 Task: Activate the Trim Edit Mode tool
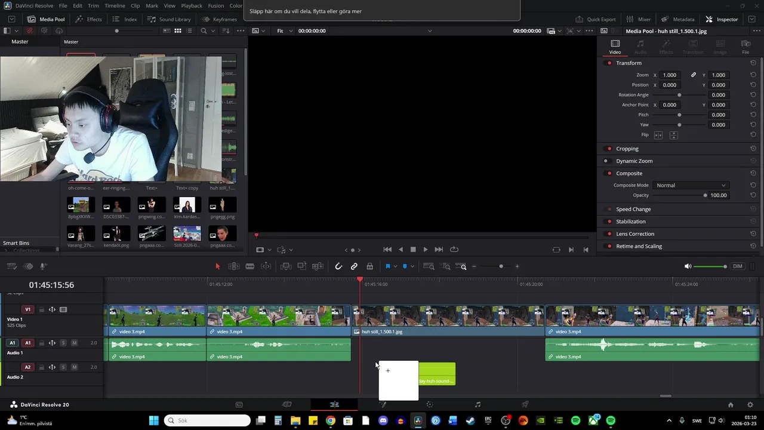(234, 266)
